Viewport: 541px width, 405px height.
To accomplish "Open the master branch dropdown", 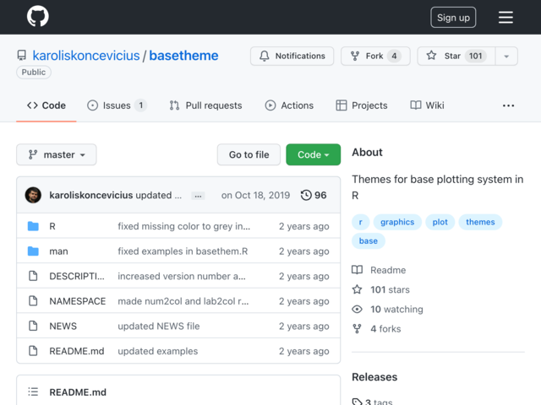I will click(x=57, y=154).
